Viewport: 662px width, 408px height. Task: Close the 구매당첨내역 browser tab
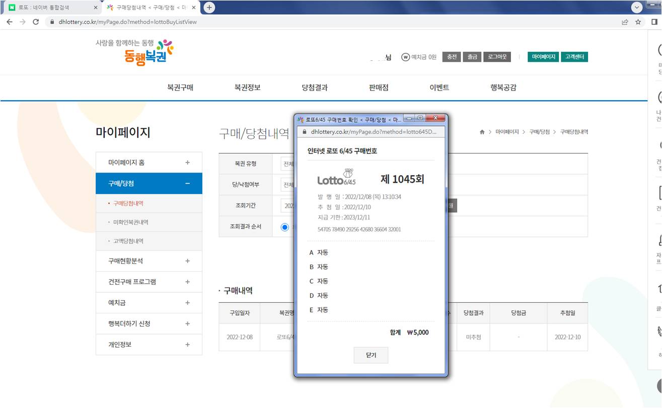(x=194, y=8)
